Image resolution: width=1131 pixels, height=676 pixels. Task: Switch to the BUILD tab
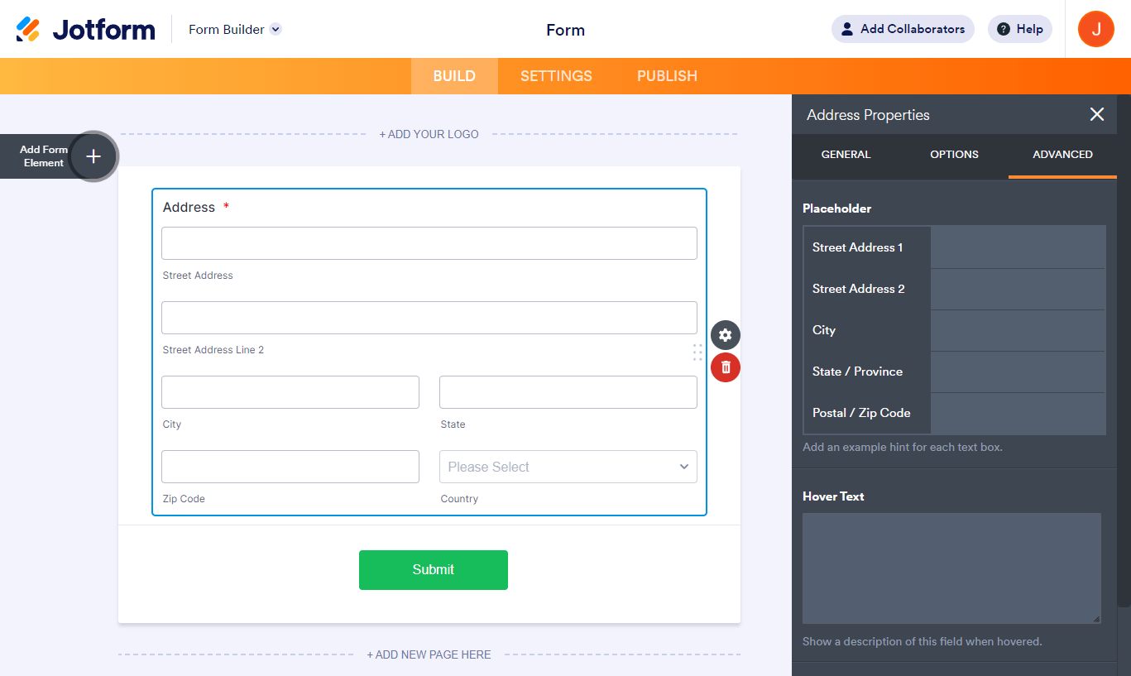click(454, 76)
